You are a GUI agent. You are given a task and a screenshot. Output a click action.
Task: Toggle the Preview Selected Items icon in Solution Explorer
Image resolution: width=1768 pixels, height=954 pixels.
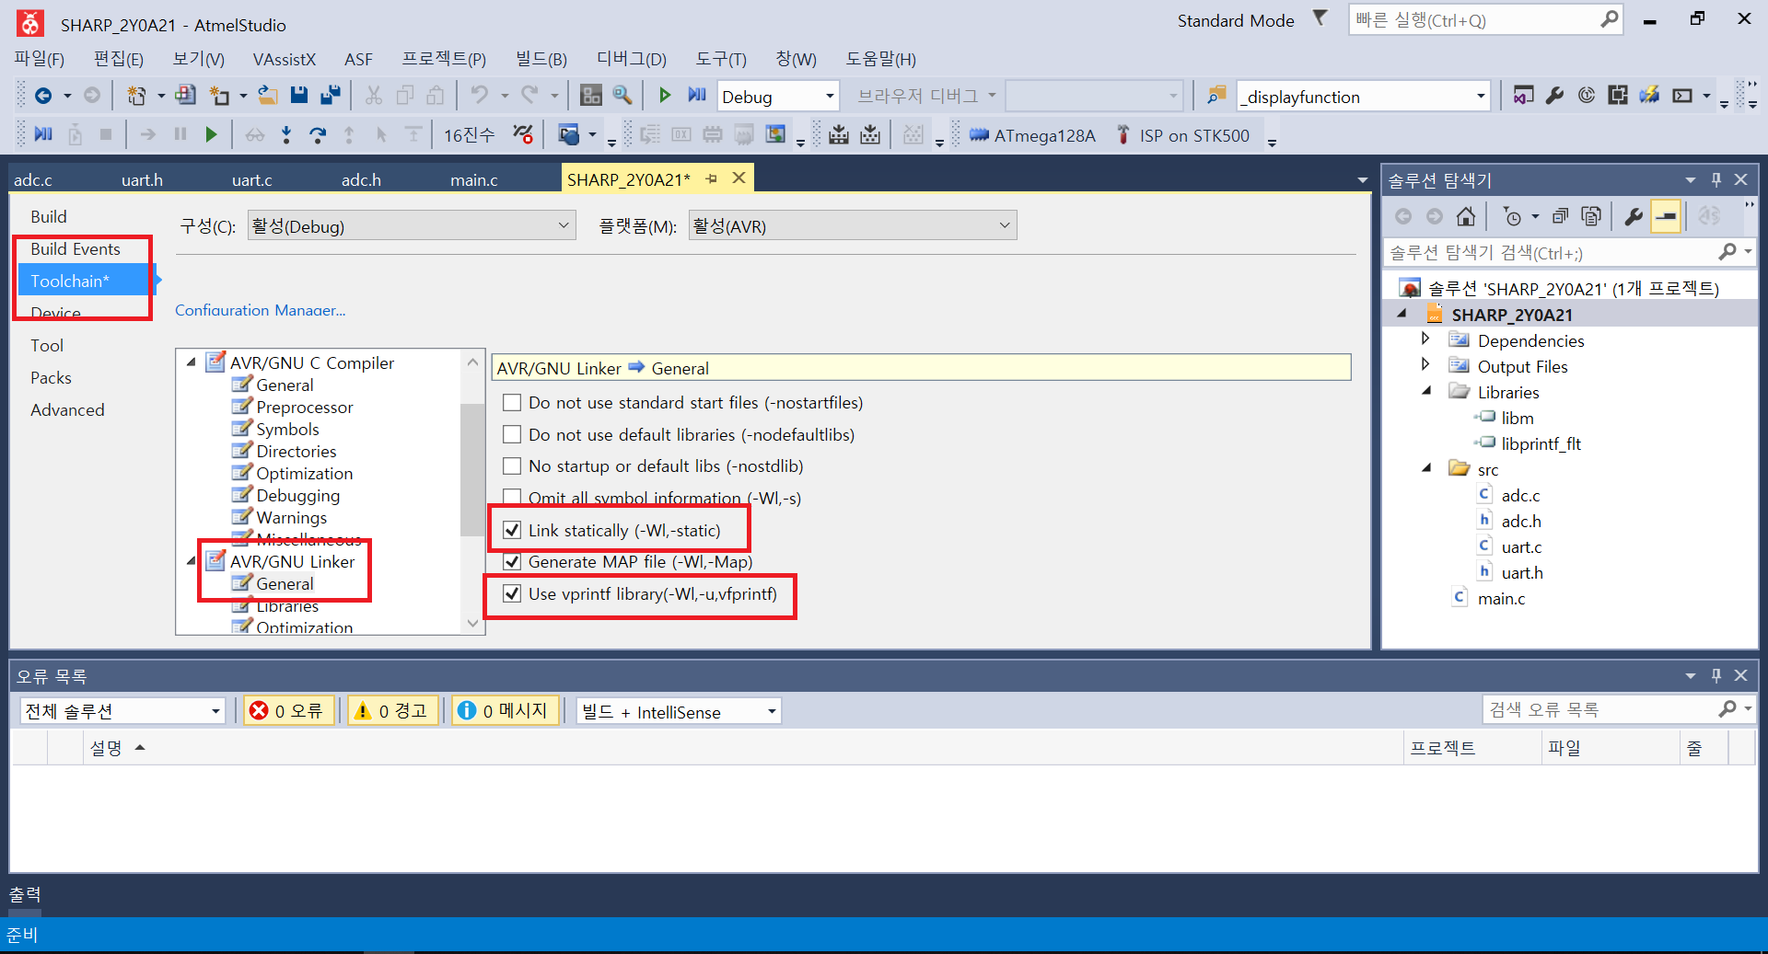coord(1666,216)
